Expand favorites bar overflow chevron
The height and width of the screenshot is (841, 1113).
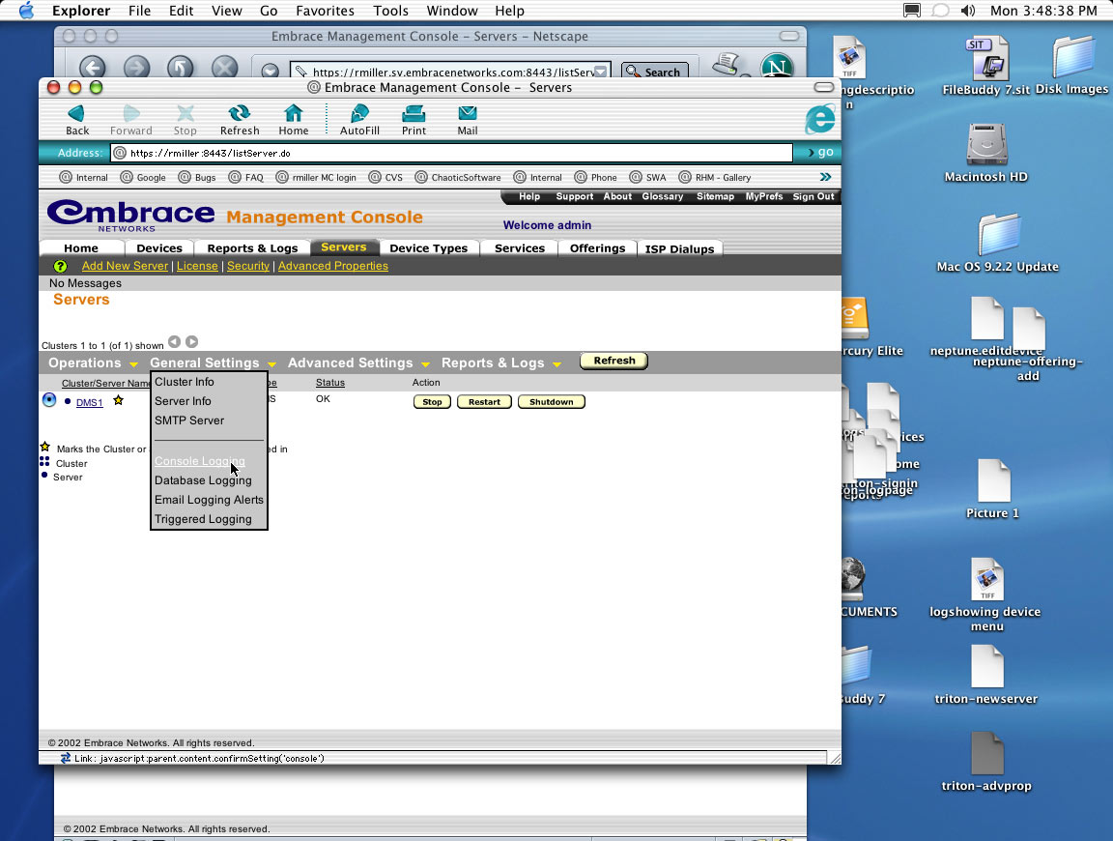point(825,177)
